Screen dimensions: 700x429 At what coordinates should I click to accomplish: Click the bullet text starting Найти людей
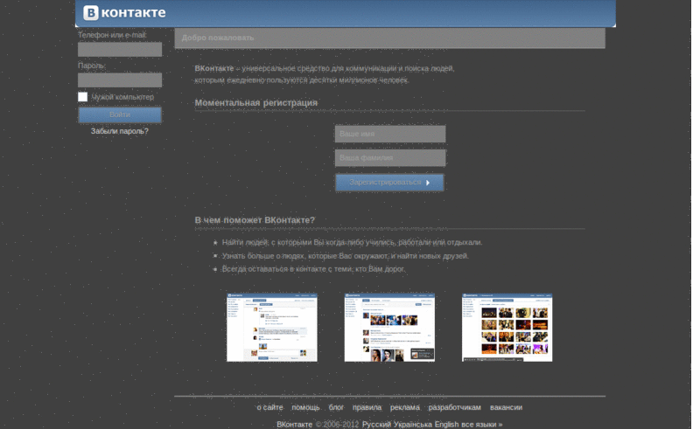[353, 242]
